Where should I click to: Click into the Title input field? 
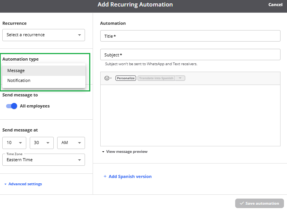click(x=190, y=36)
